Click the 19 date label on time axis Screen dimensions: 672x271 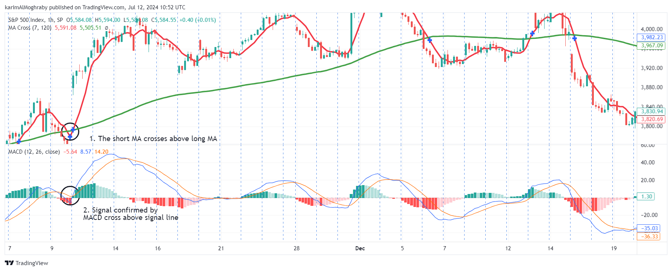[614, 248]
